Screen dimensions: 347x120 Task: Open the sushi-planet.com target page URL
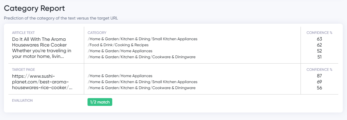tap(42, 82)
